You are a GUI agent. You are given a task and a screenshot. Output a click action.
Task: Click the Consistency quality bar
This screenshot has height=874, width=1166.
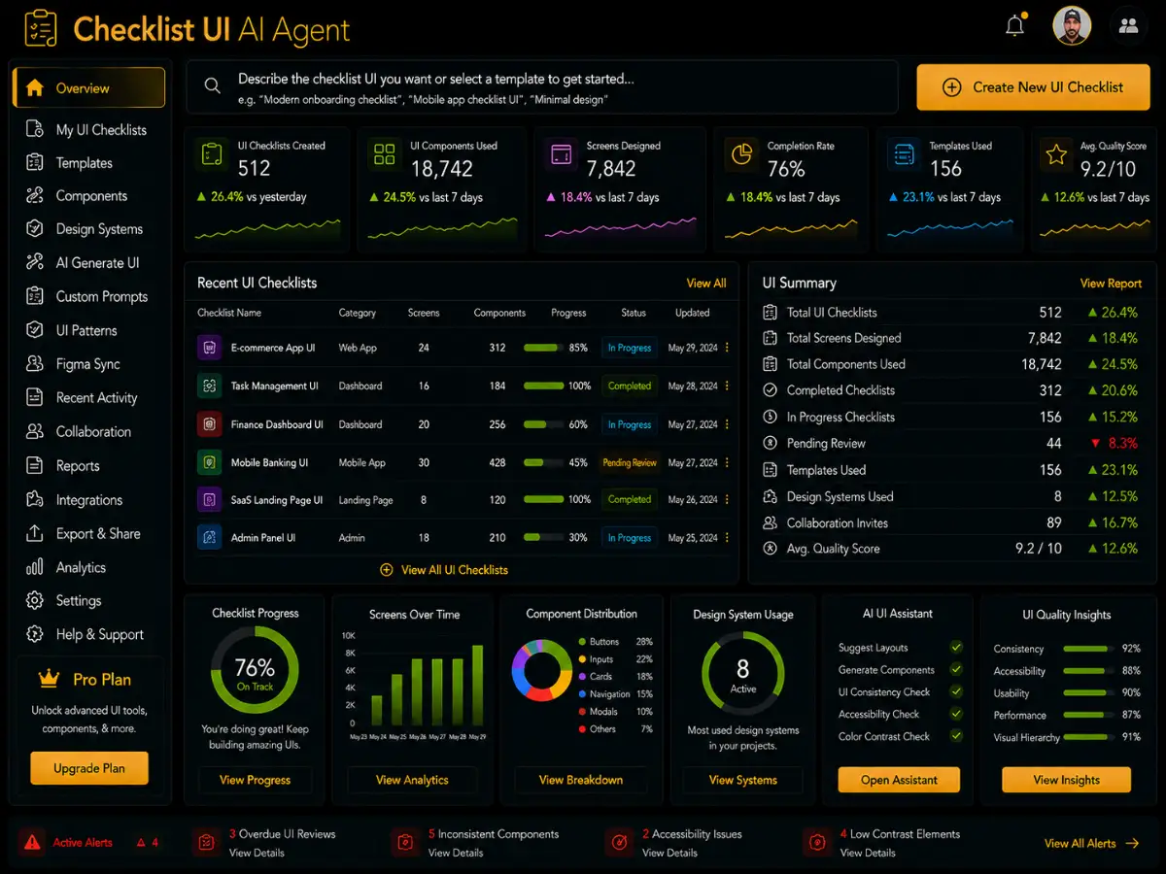[1086, 649]
